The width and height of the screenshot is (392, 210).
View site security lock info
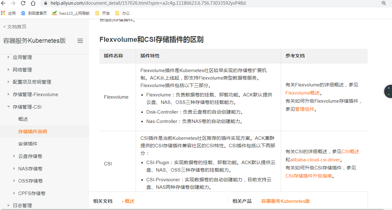click(x=46, y=3)
